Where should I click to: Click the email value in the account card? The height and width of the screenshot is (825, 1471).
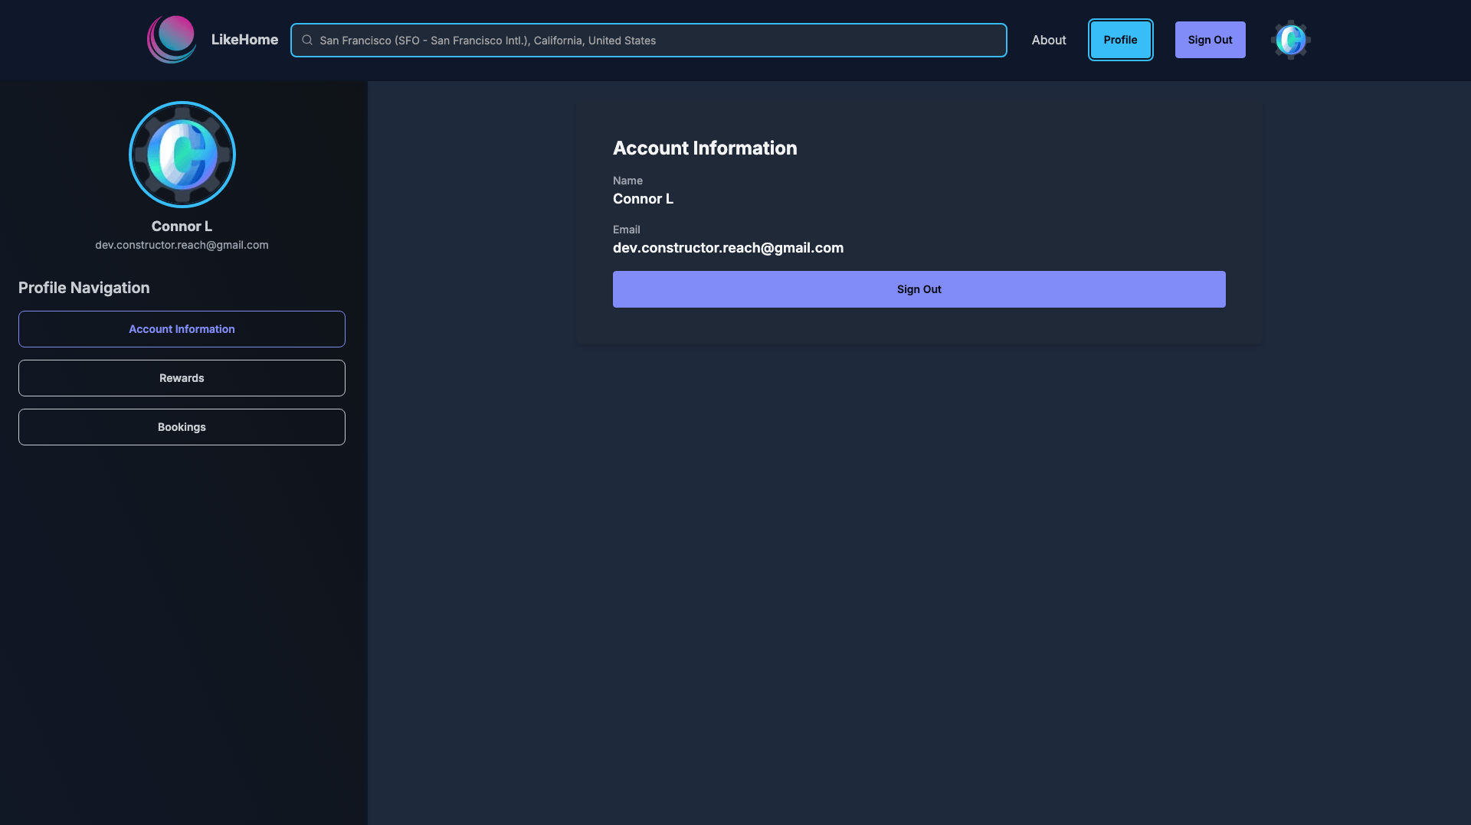point(728,248)
